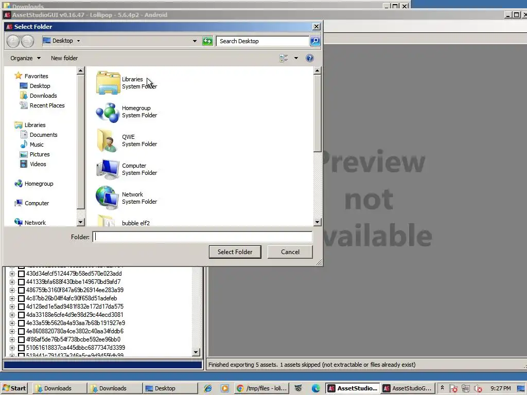Confirm with Select Folder button
This screenshot has height=395, width=527.
(235, 252)
